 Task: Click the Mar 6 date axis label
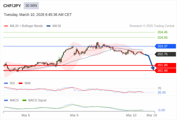tap(26, 115)
